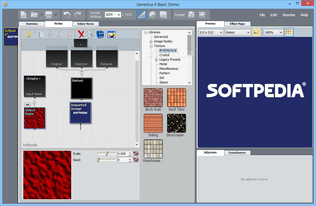Click the scissors cut icon
316x206 pixels.
pos(31,34)
